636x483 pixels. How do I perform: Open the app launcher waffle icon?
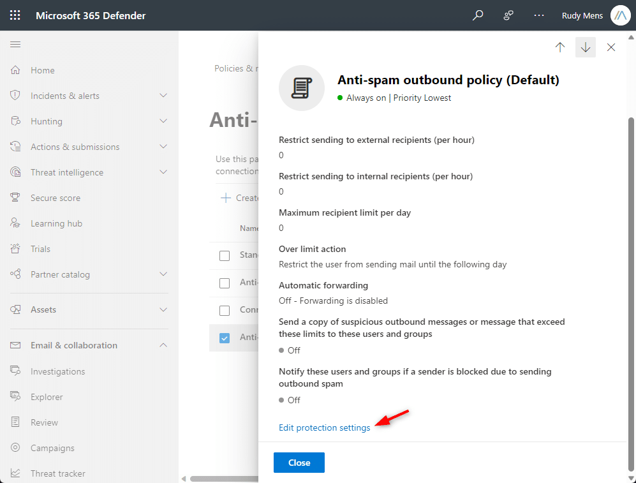[x=15, y=15]
